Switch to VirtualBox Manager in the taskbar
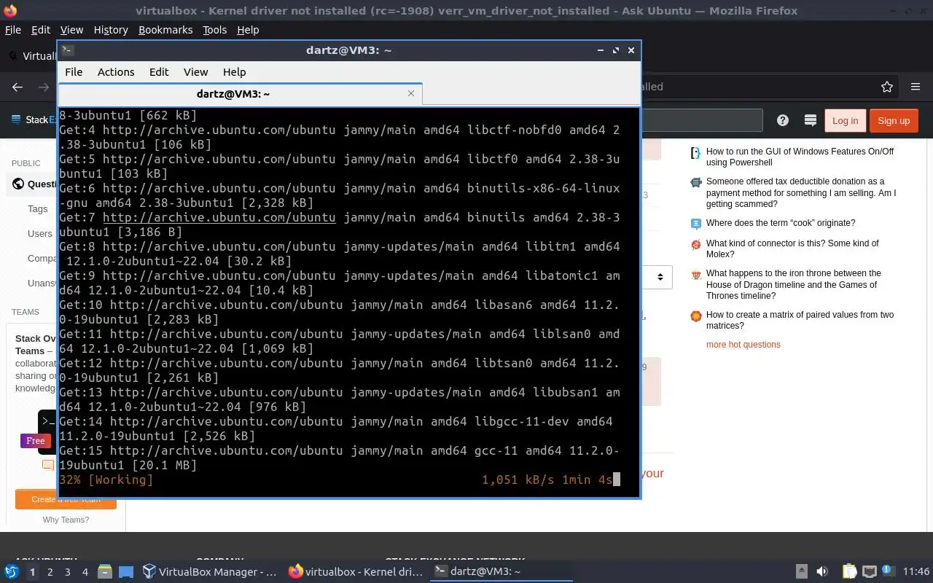Viewport: 933px width, 583px height. click(210, 572)
